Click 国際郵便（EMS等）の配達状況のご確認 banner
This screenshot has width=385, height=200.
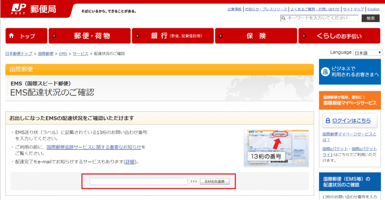350,182
